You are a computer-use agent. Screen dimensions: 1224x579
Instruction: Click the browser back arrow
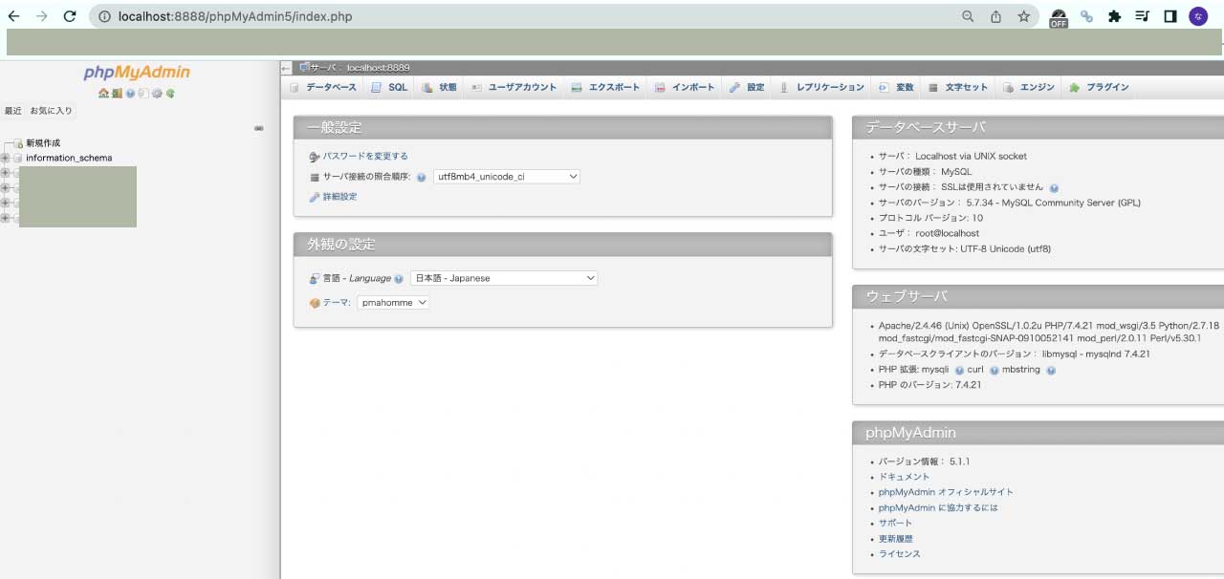13,16
